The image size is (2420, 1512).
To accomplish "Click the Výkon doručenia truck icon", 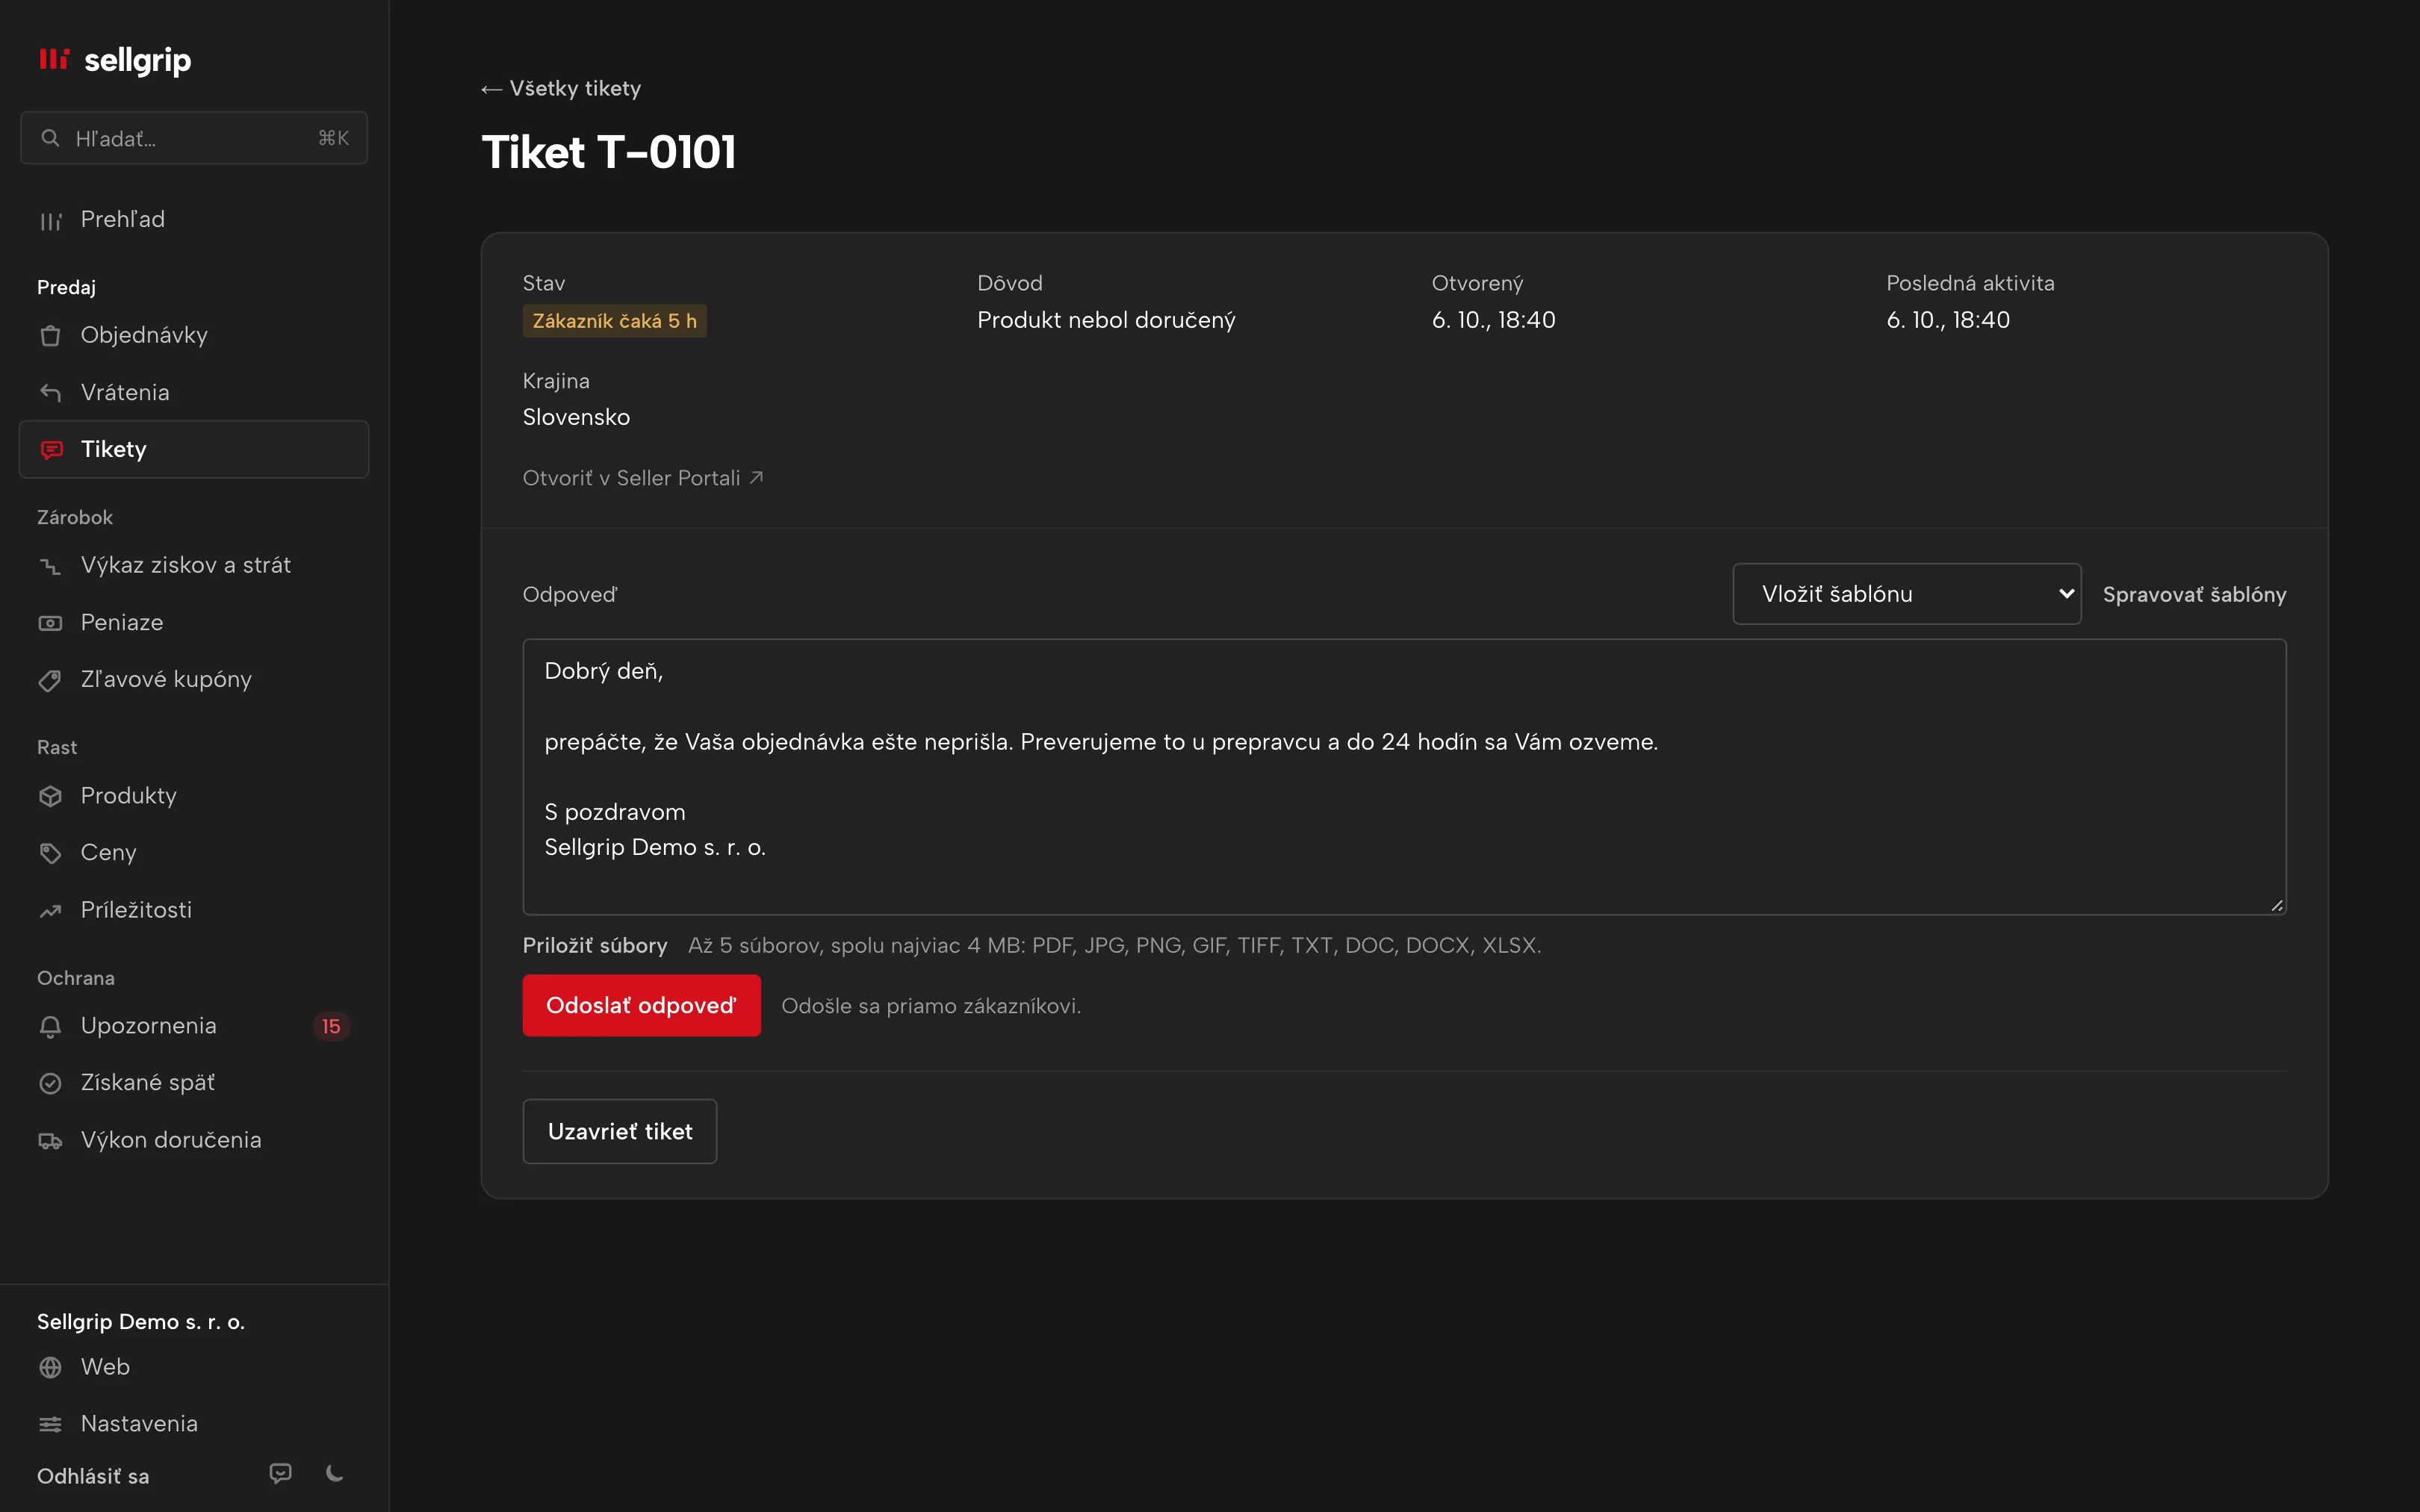I will click(50, 1140).
